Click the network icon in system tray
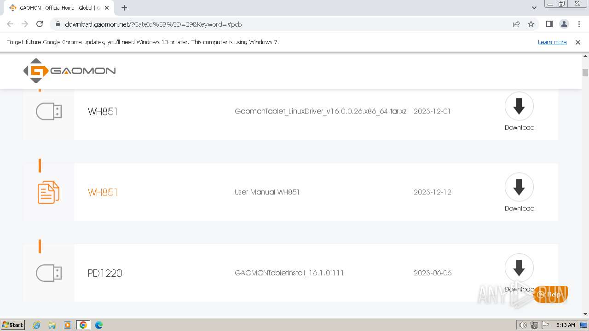The image size is (589, 331). [x=534, y=325]
